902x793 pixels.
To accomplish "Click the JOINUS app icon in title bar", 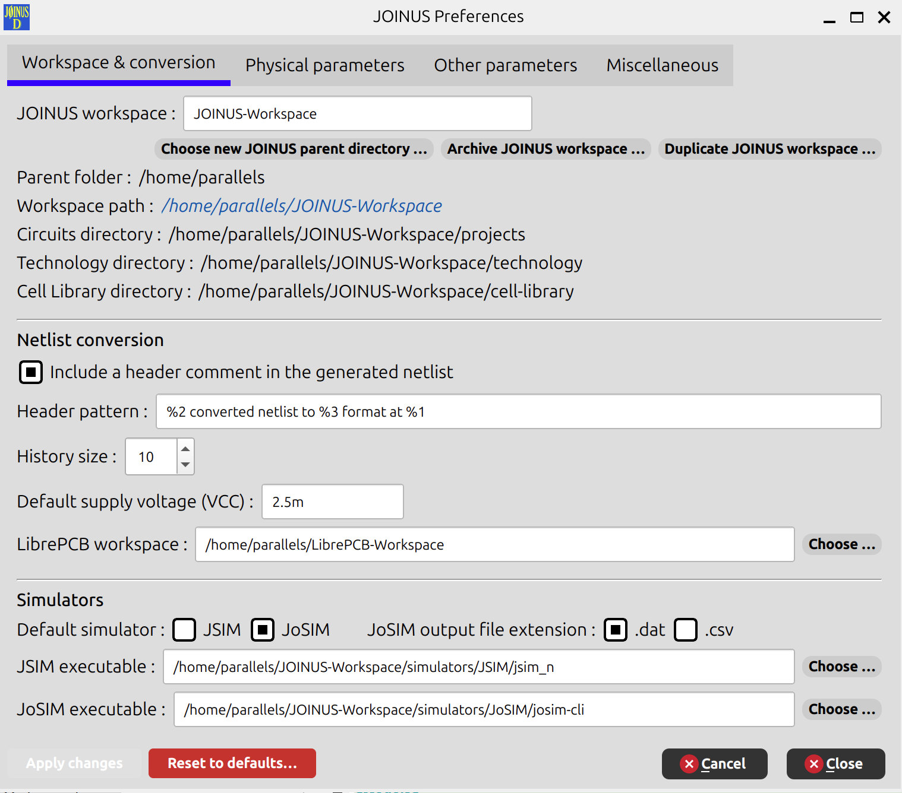I will (x=17, y=17).
